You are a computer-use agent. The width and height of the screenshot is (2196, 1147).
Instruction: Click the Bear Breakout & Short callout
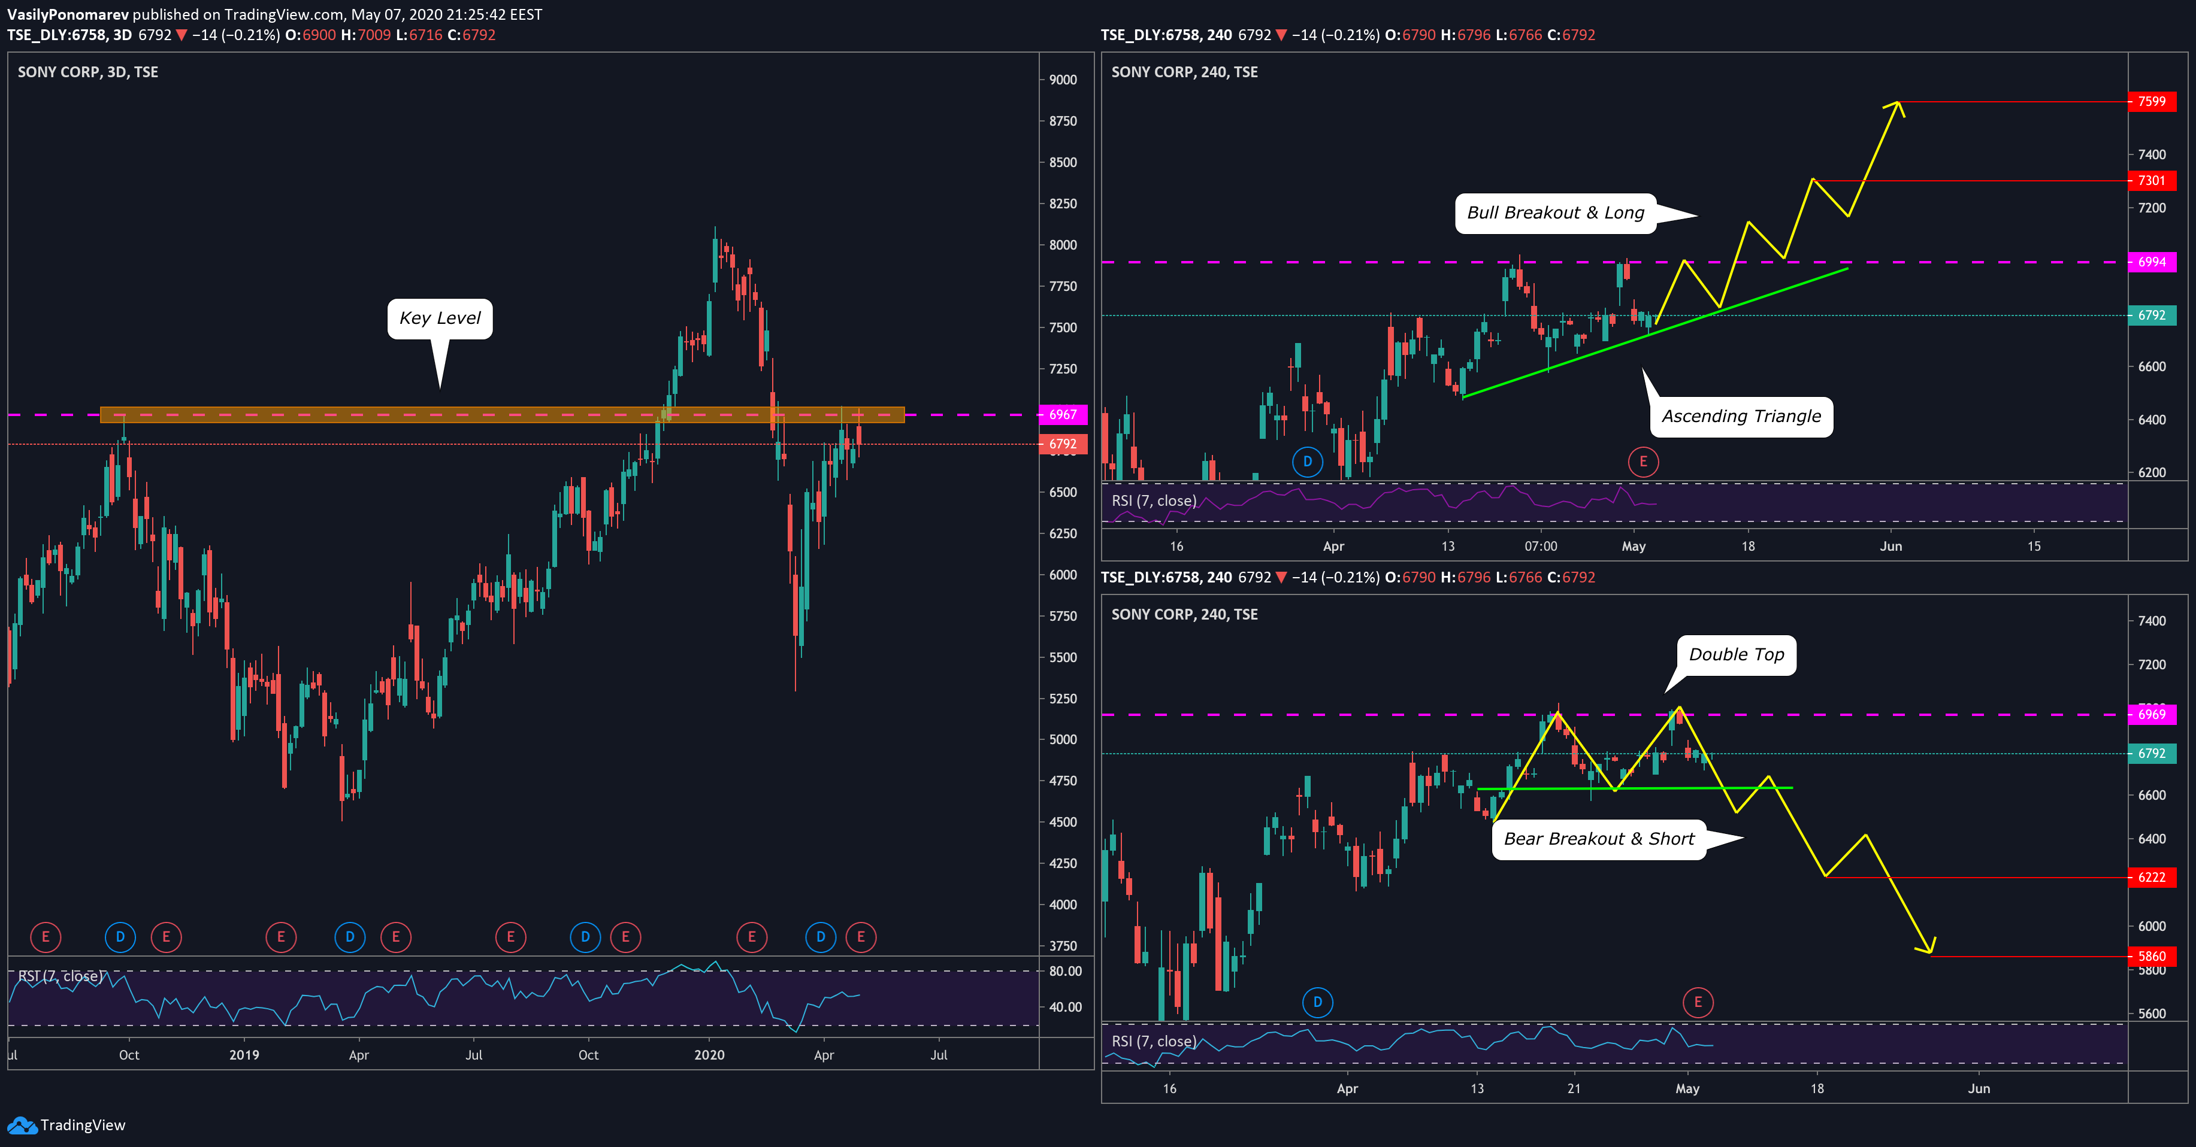tap(1598, 839)
